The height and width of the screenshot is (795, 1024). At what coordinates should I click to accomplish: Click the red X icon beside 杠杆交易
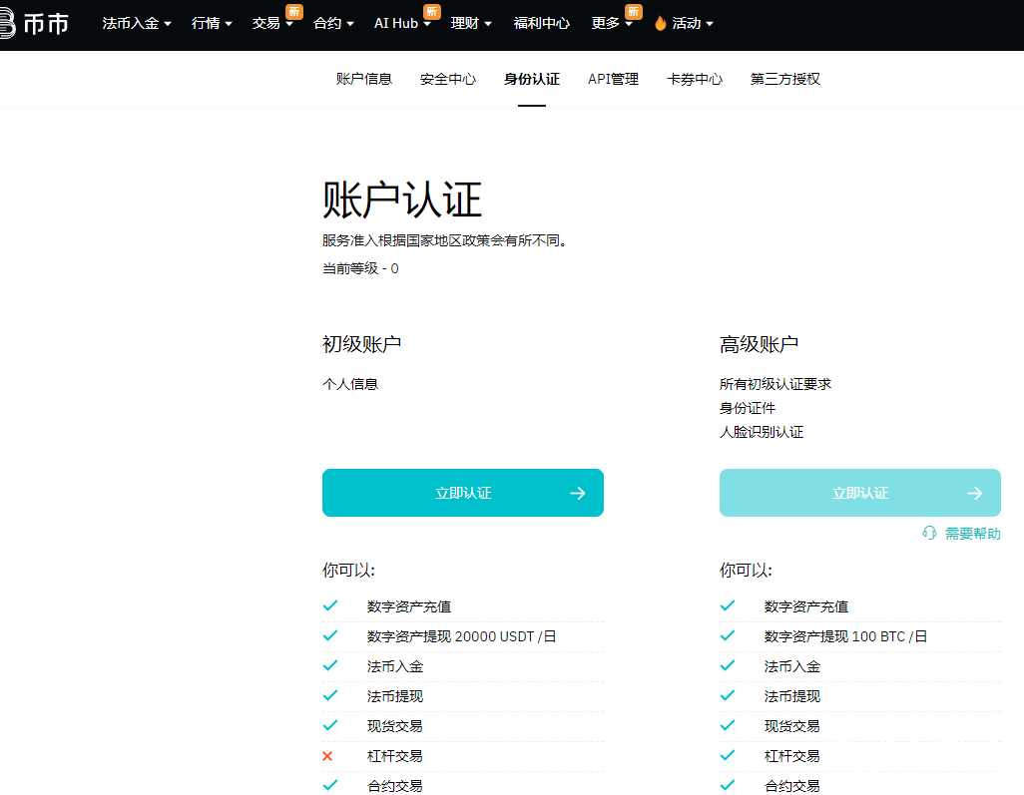(327, 756)
